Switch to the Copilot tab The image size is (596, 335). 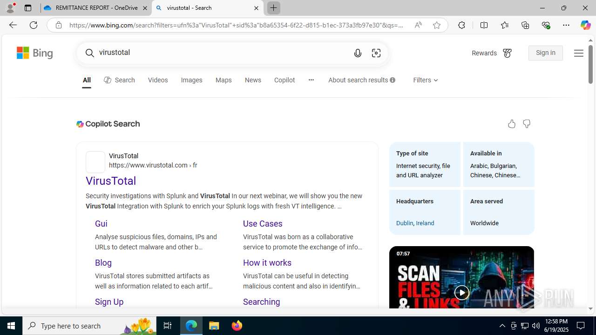click(284, 80)
